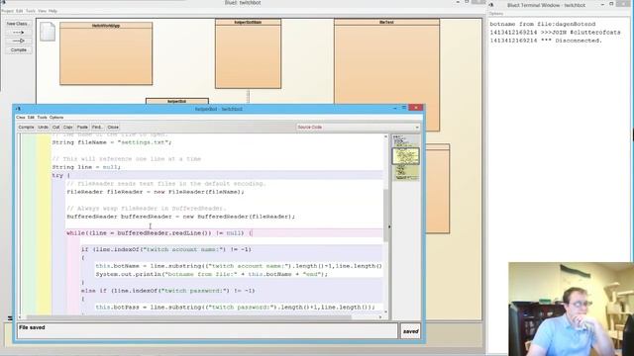Click the BlueJ app icon in the editor title bar

pos(18,109)
